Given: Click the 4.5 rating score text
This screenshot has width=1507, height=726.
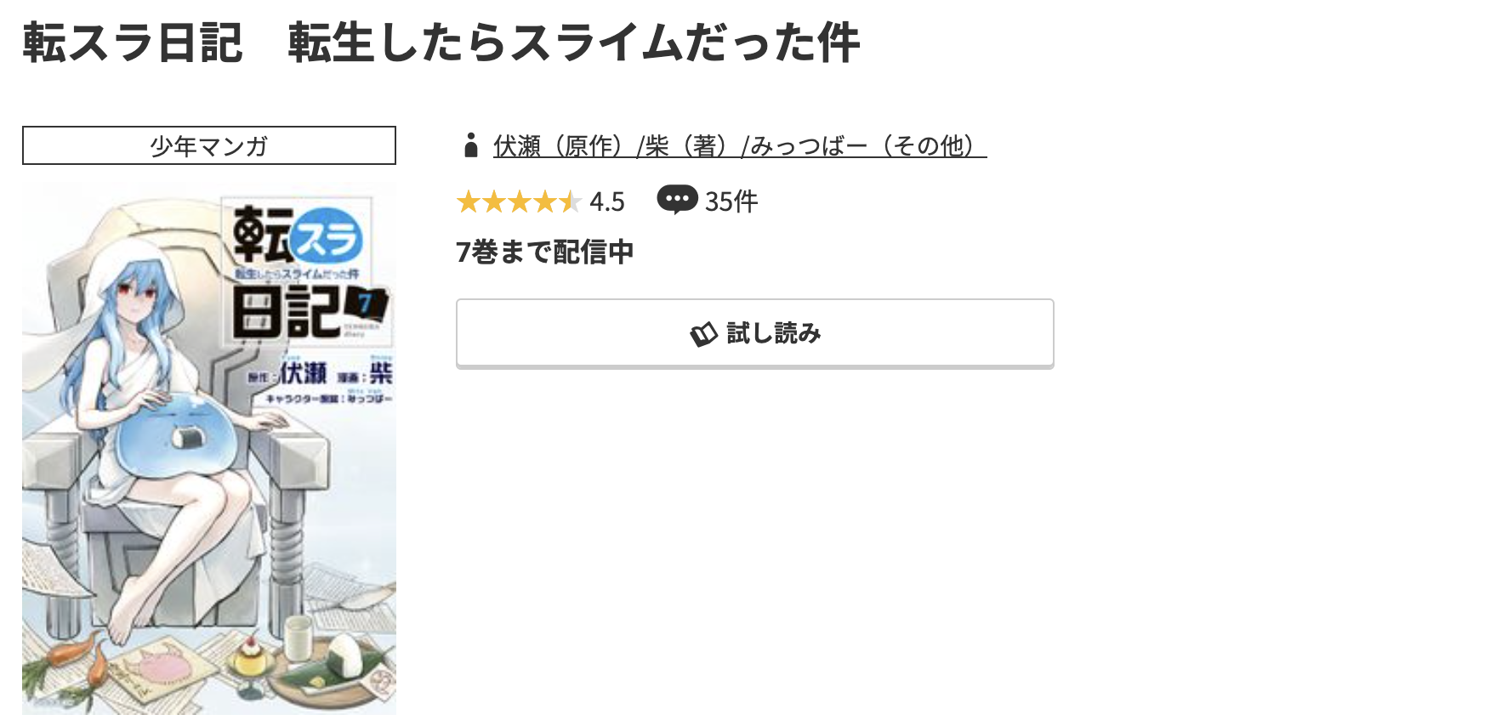Looking at the screenshot, I should click(x=607, y=201).
